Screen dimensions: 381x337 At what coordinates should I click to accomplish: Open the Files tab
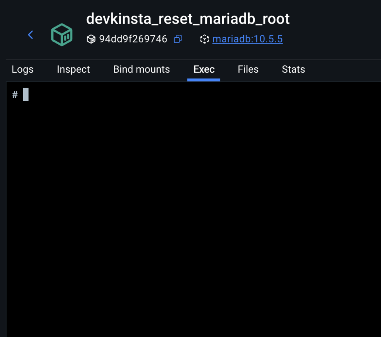[248, 69]
